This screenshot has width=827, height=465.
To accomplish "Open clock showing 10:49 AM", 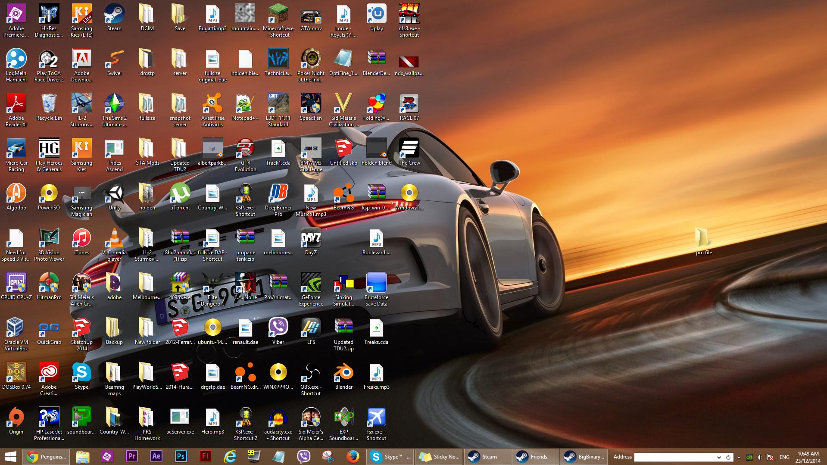I will click(808, 457).
